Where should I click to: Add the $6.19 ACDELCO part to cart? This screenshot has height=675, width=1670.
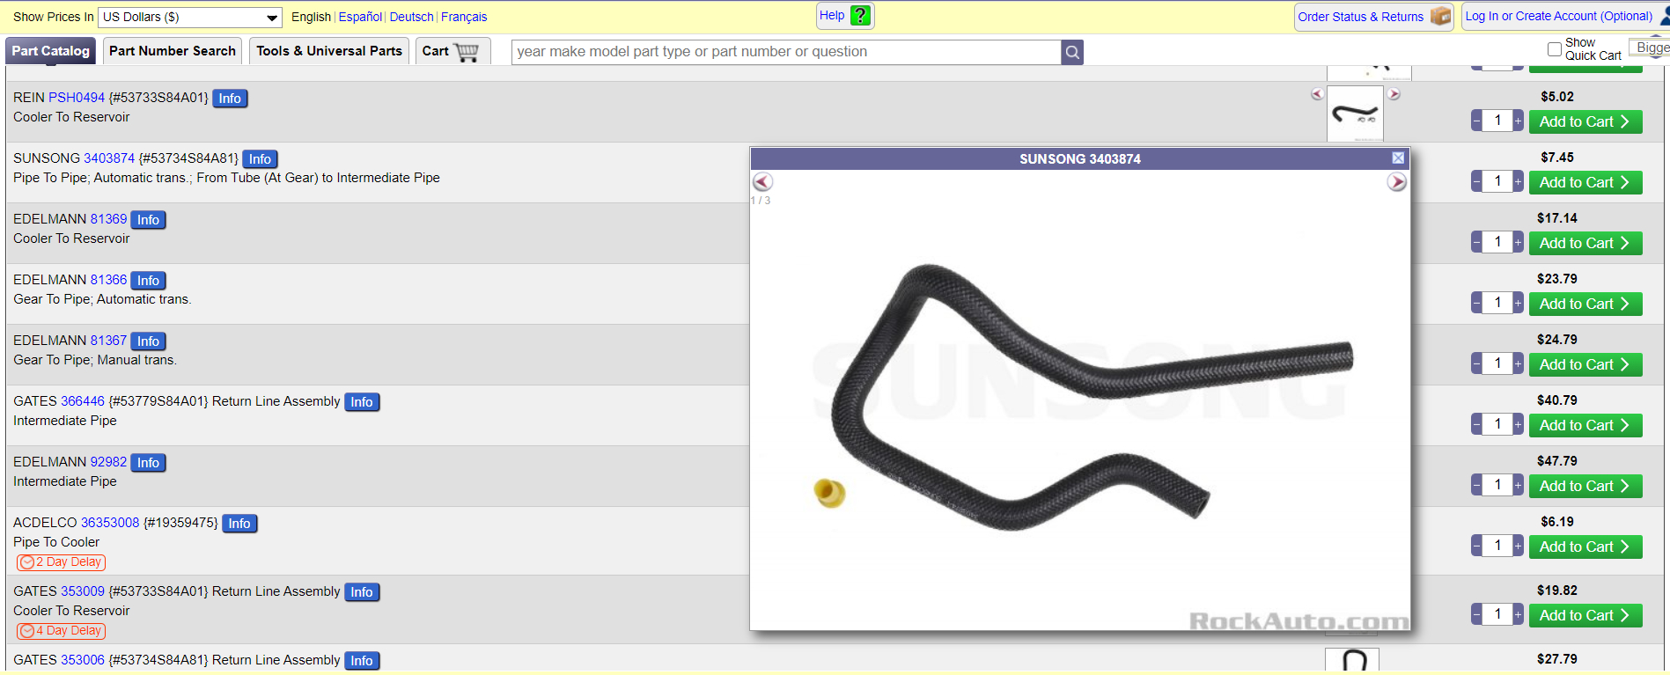click(1585, 547)
